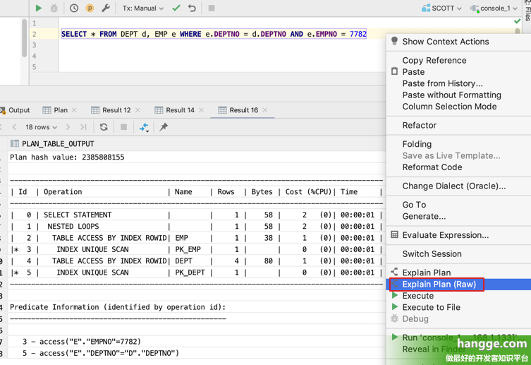Click stop icon in results toolbar
531x365 pixels.
(123, 127)
